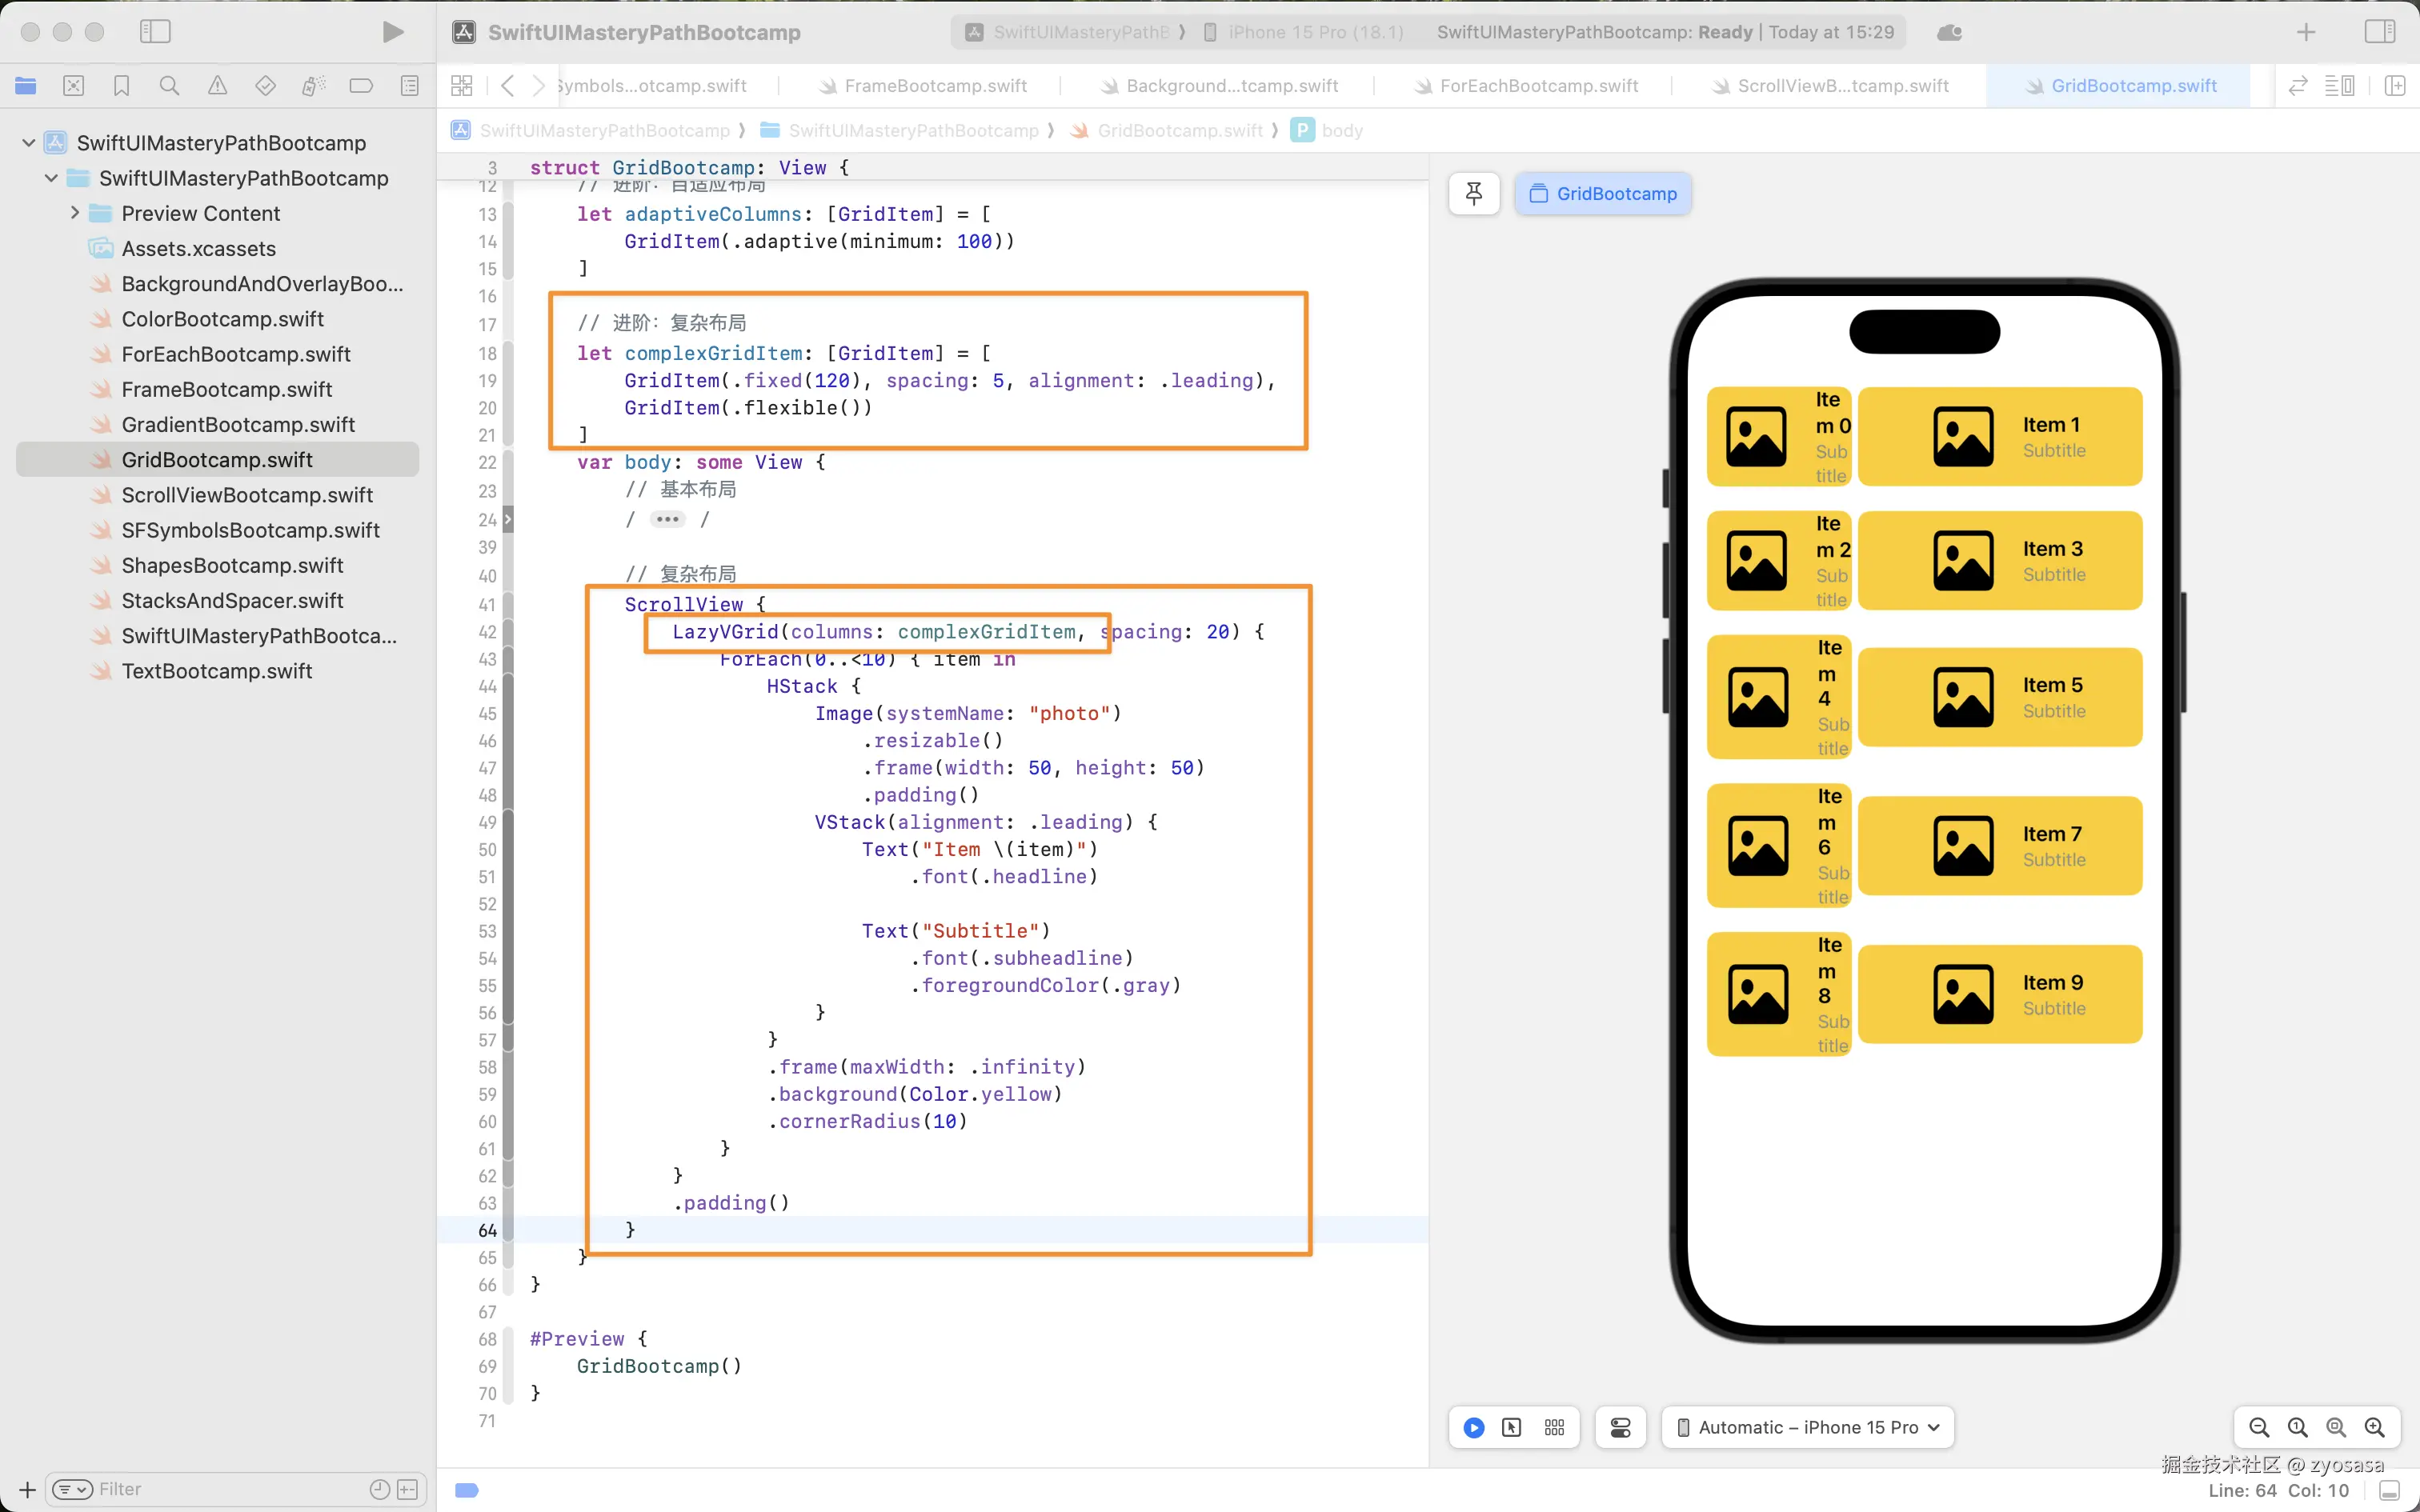Open ScrollViewBootcamp.swift in the file navigator

pyautogui.click(x=247, y=495)
